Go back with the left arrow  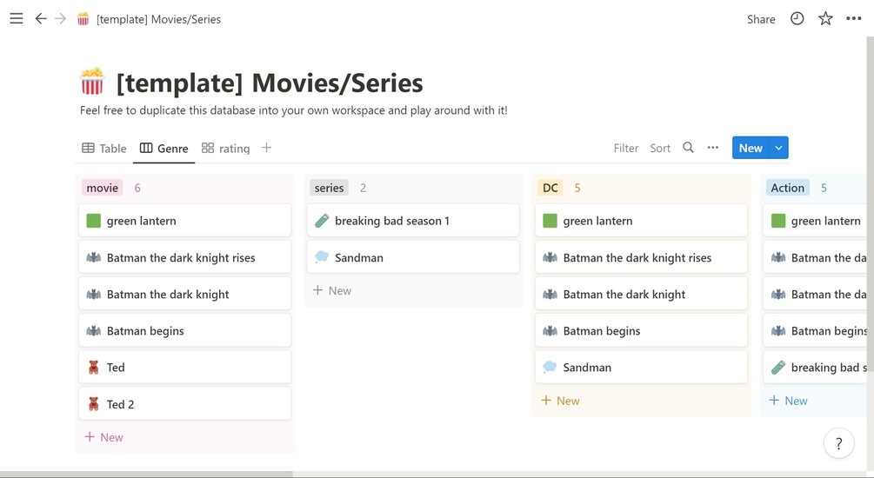tap(40, 18)
